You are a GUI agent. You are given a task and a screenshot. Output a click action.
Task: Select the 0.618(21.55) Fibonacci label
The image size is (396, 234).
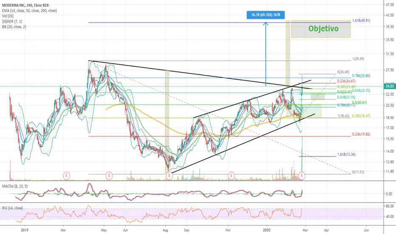(346, 97)
